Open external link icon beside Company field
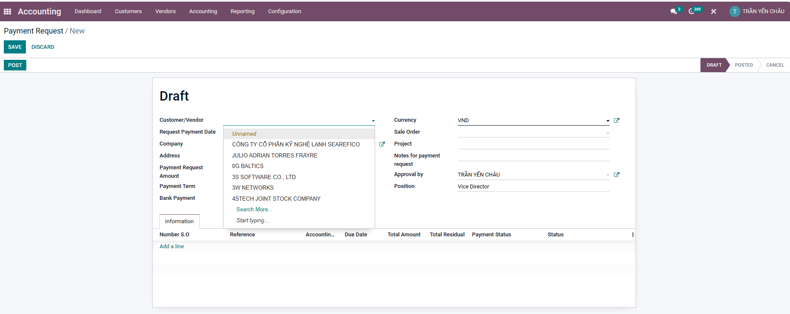The height and width of the screenshot is (314, 790). click(382, 144)
